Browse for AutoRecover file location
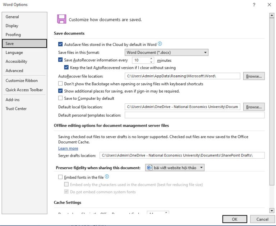Viewport: 276px width, 226px height. (254, 76)
